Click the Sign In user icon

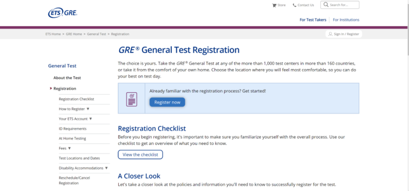[330, 34]
